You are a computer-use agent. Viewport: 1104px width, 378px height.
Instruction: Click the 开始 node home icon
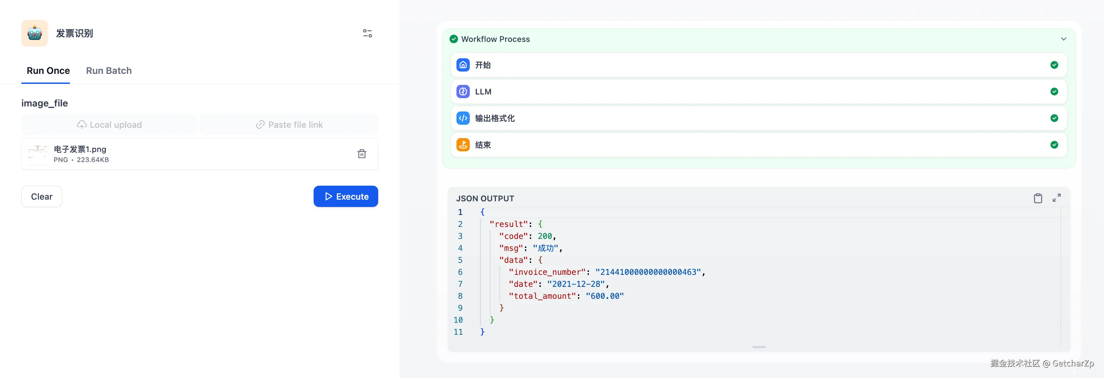[x=463, y=65]
